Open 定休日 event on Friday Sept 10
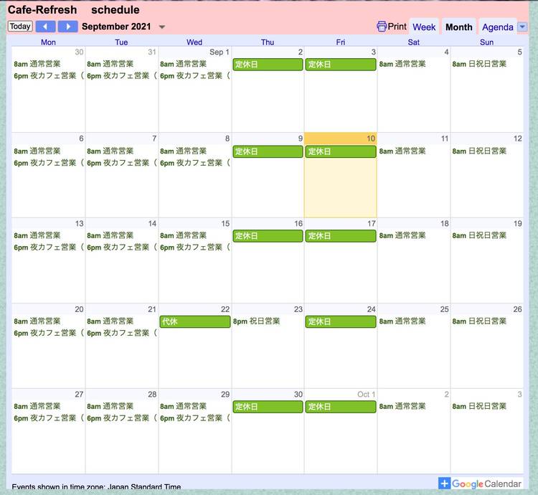 [340, 151]
